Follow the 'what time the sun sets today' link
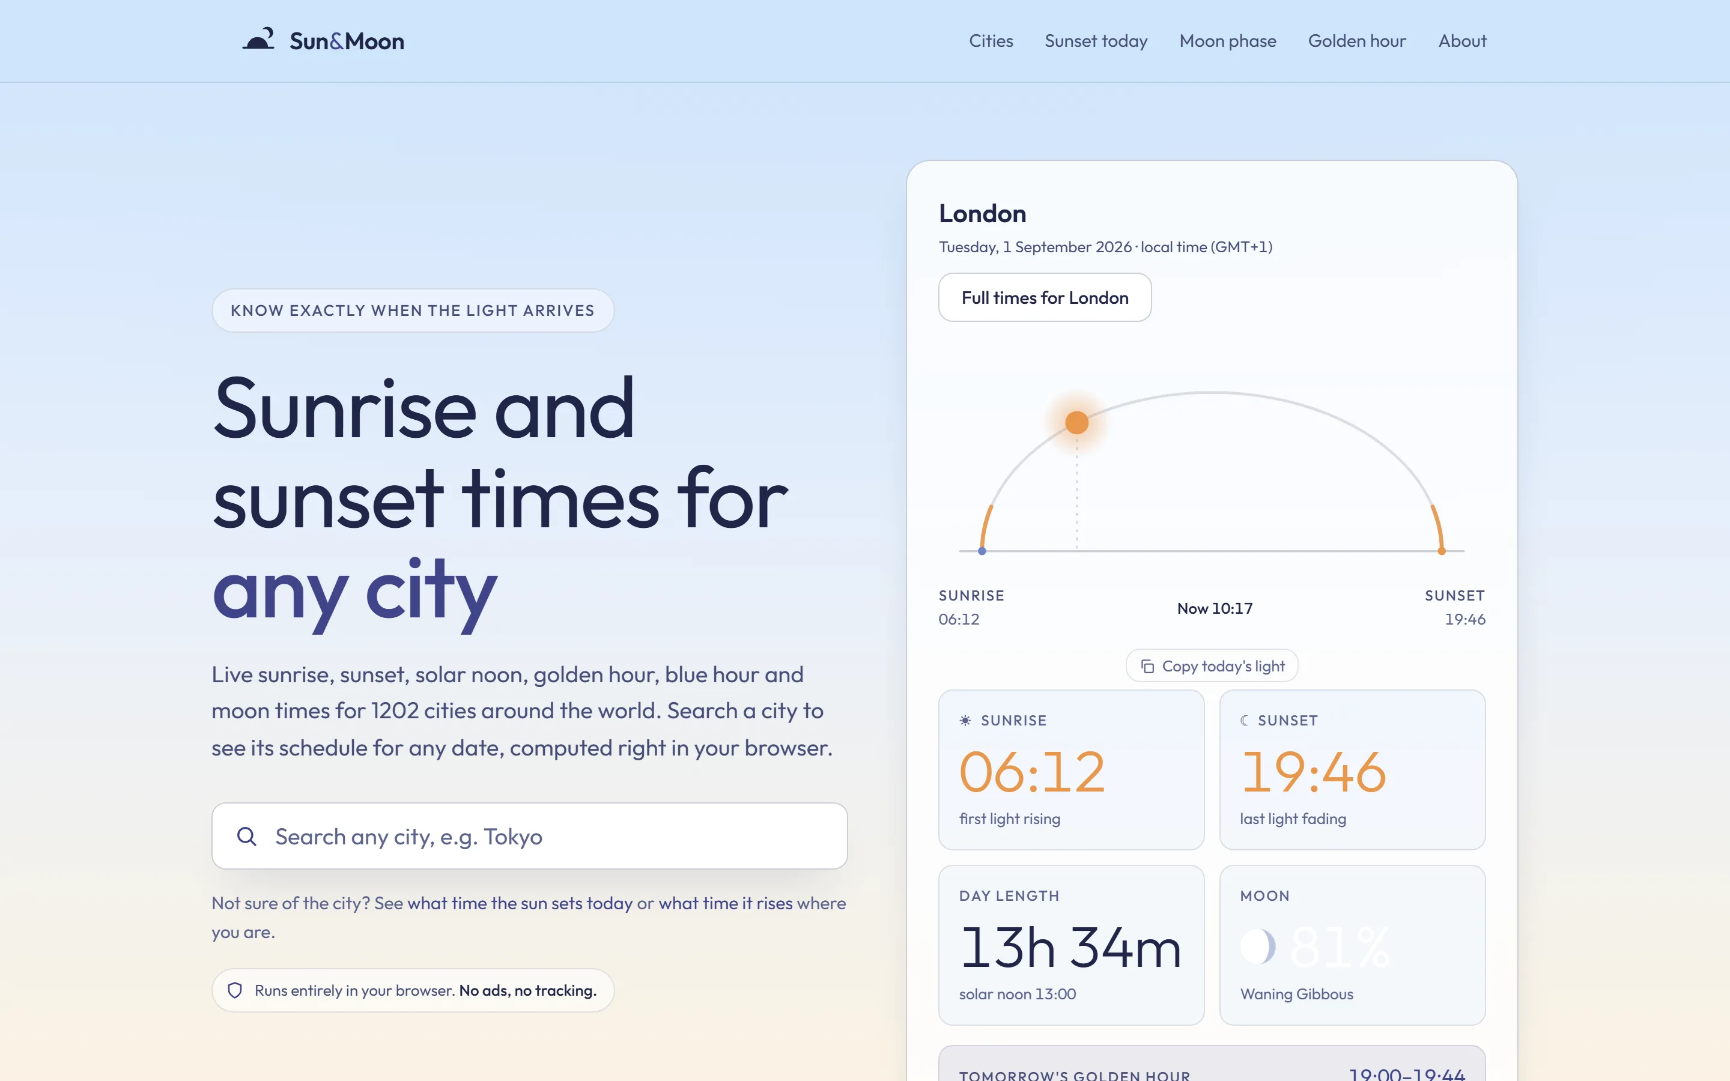1730x1081 pixels. click(x=520, y=903)
